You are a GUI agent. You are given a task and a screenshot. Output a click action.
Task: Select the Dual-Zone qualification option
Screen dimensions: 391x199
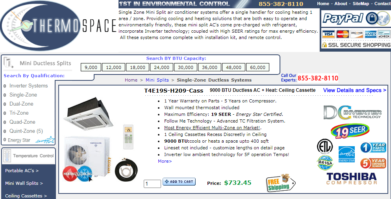21,104
